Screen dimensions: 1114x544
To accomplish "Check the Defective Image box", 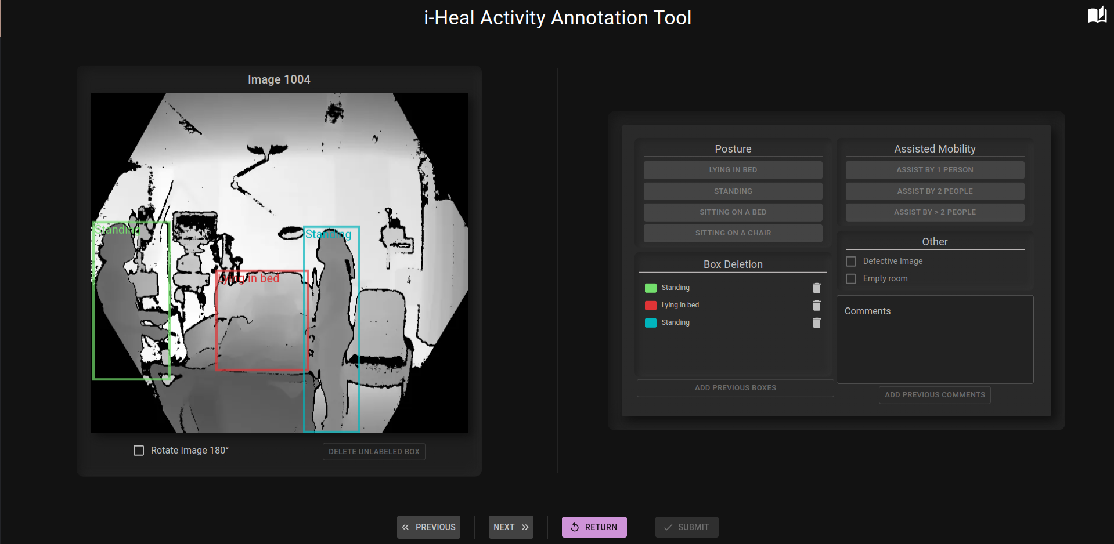I will [851, 262].
